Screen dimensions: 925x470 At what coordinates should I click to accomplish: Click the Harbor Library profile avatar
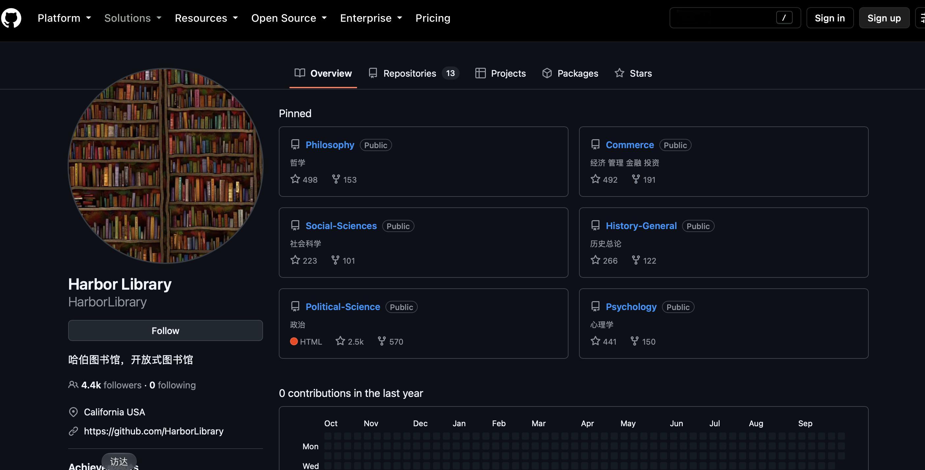click(166, 166)
